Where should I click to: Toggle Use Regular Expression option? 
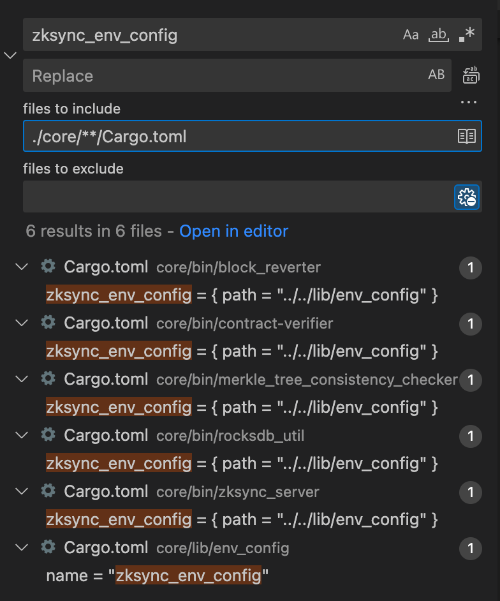pyautogui.click(x=467, y=34)
